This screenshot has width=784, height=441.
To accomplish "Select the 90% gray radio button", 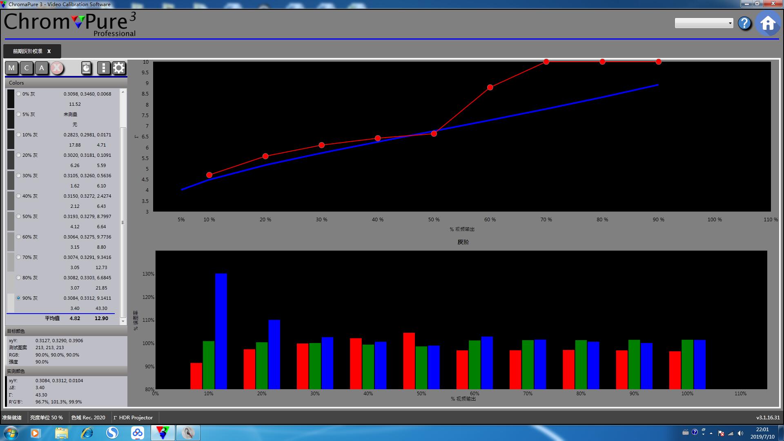I will tap(18, 298).
